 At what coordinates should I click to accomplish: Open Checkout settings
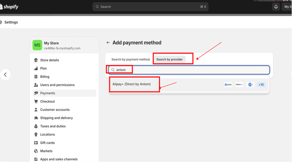47,101
